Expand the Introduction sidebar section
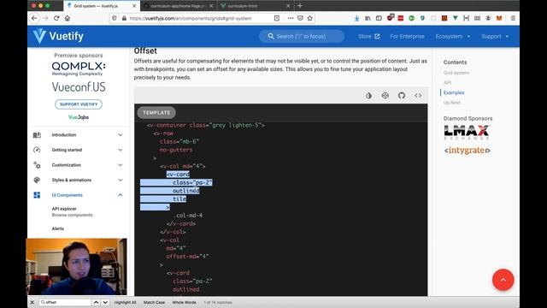The width and height of the screenshot is (547, 308). pyautogui.click(x=78, y=135)
